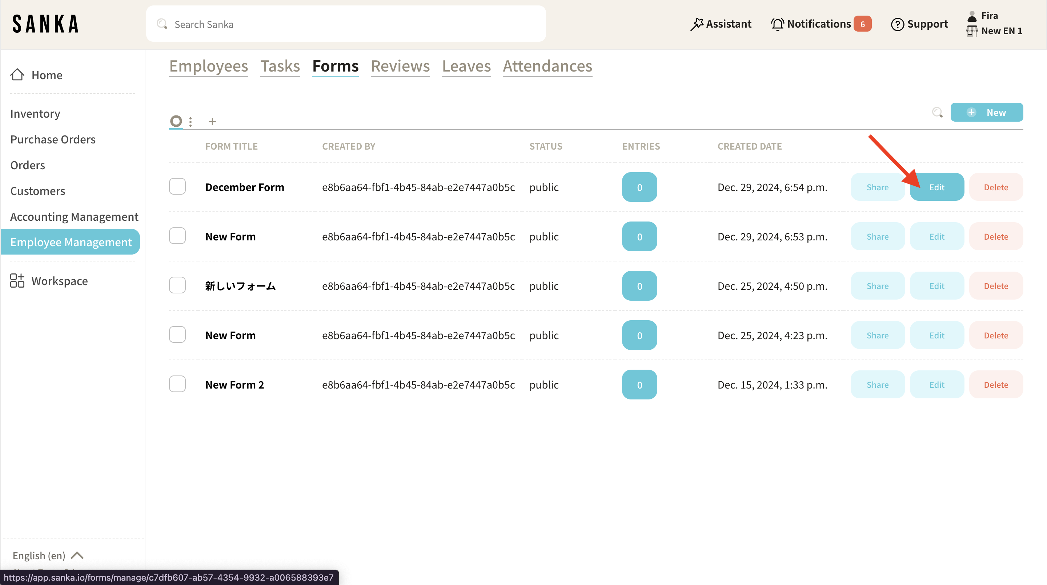The image size is (1047, 585).
Task: Edit the New Form created Dec. 25 4:23
Action: [x=936, y=335]
